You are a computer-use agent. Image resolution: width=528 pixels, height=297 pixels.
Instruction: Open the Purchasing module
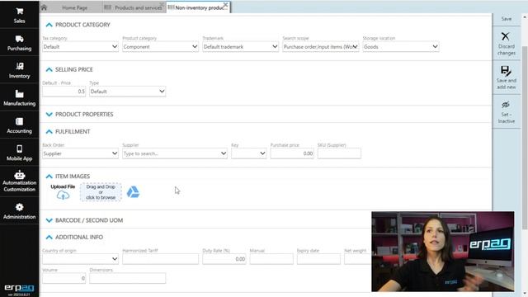19,43
